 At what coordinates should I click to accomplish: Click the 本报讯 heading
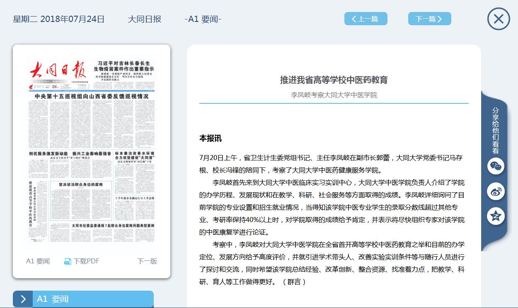[x=211, y=138]
